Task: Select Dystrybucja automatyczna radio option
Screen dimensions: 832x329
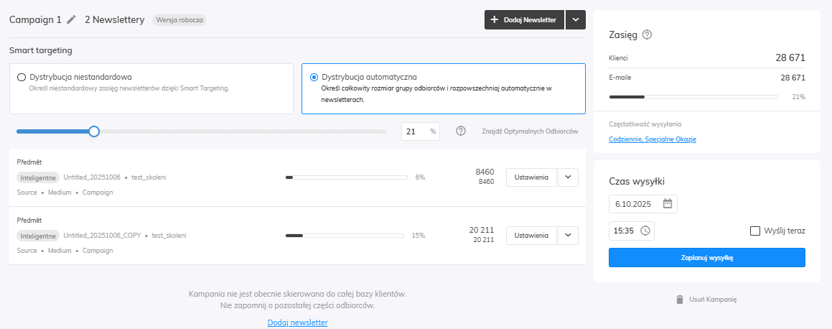Action: tap(314, 77)
